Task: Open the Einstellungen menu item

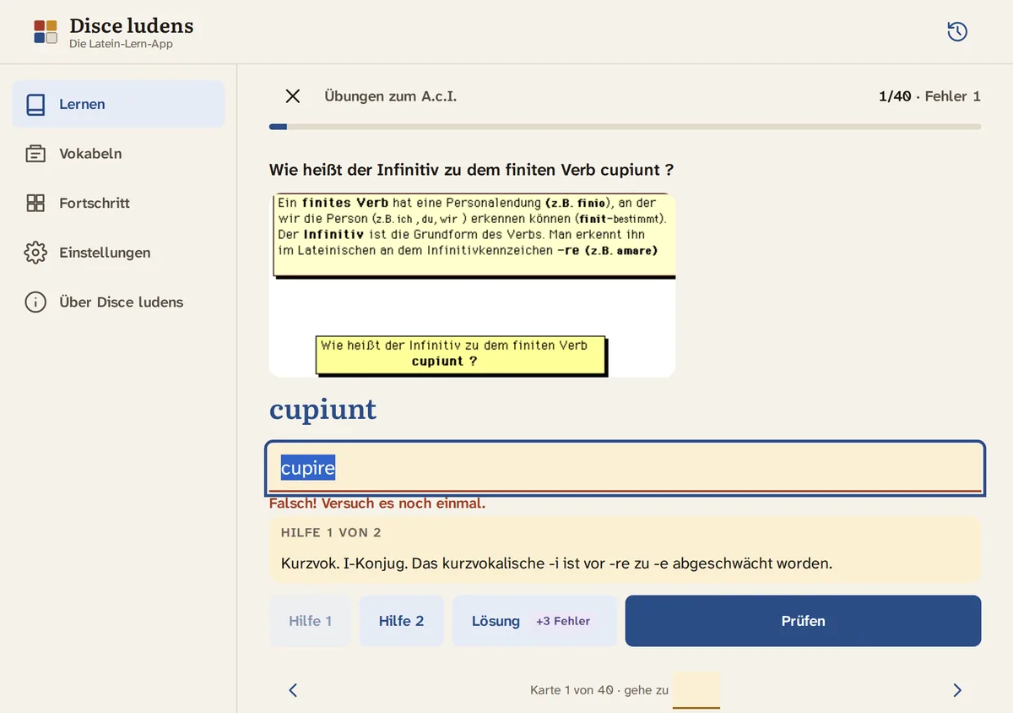Action: 118,253
